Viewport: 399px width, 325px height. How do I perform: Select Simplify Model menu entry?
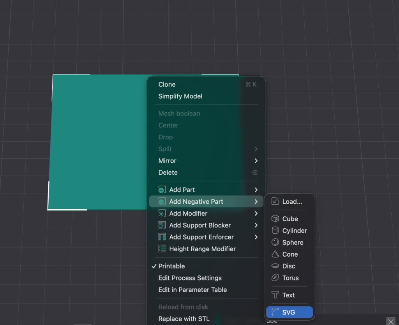point(180,96)
